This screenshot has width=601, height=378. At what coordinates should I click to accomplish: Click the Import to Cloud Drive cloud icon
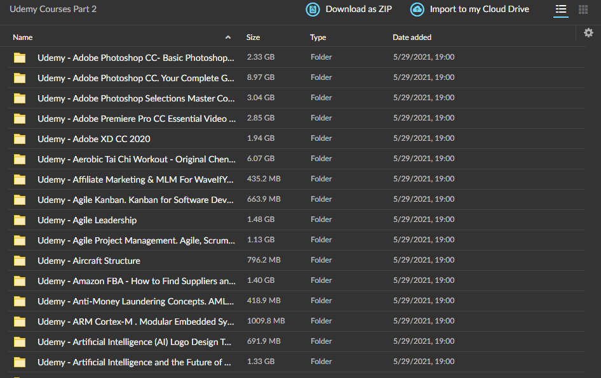(417, 9)
